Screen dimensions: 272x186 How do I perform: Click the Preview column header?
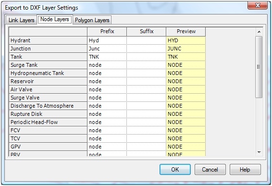[x=186, y=32]
